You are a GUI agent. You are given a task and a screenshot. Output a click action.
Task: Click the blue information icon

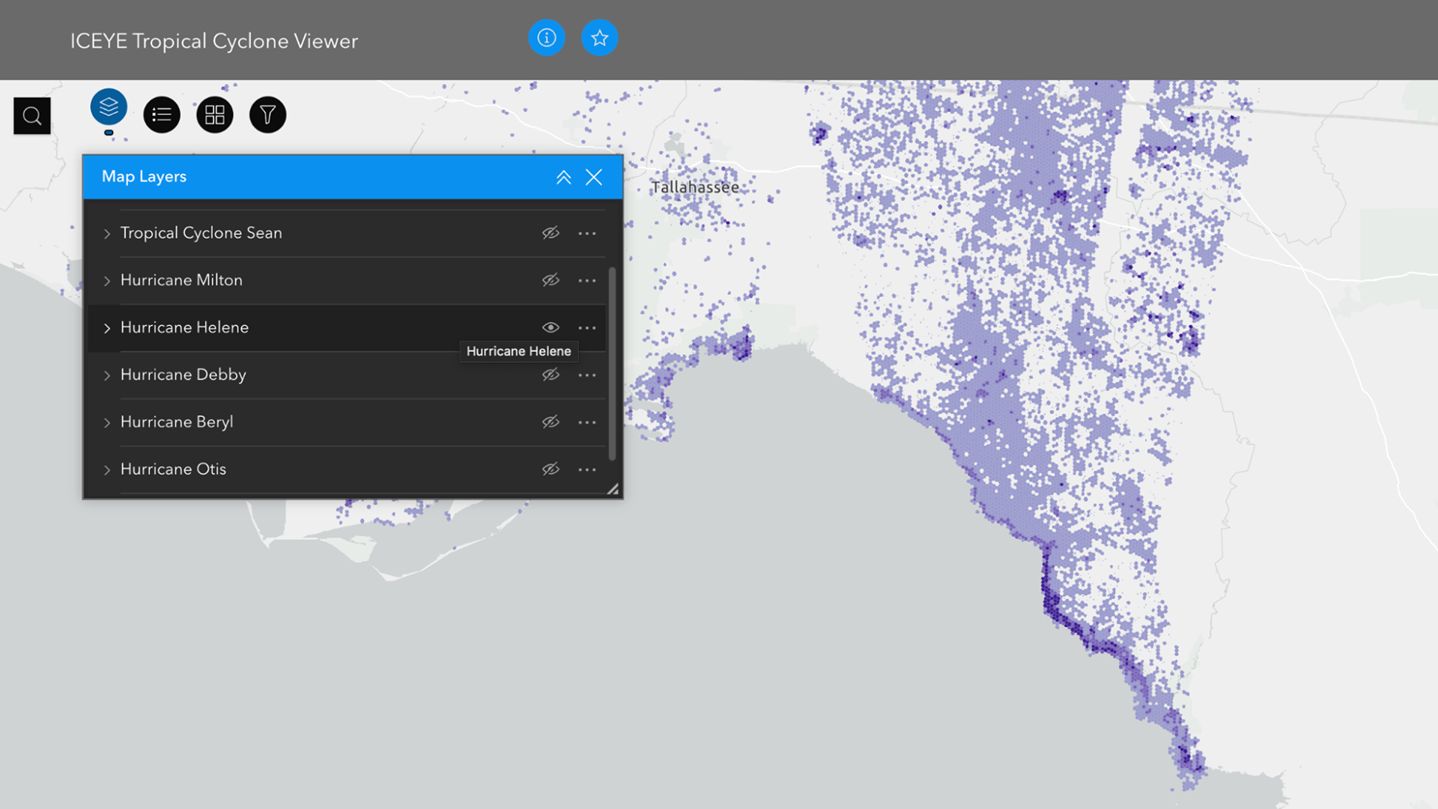(x=547, y=37)
